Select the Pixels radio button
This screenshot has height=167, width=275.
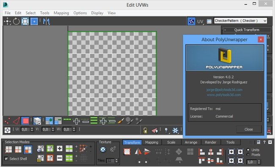click(248, 155)
